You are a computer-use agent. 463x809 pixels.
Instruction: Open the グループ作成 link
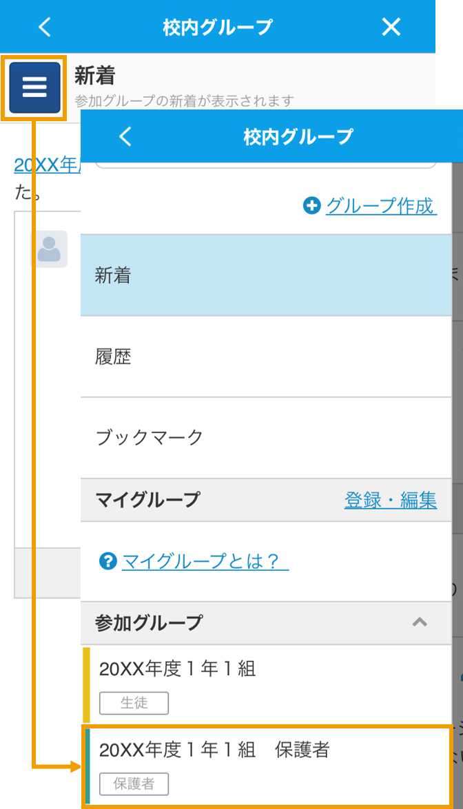coord(382,207)
